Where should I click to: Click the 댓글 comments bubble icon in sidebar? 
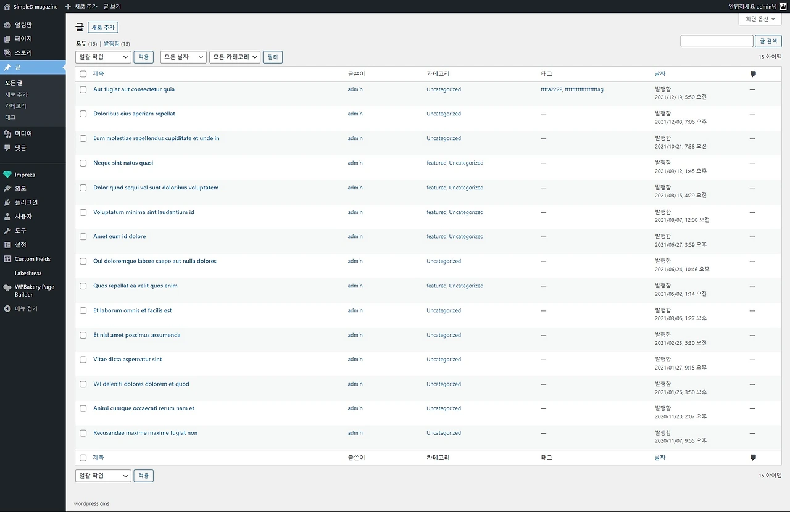(x=7, y=148)
